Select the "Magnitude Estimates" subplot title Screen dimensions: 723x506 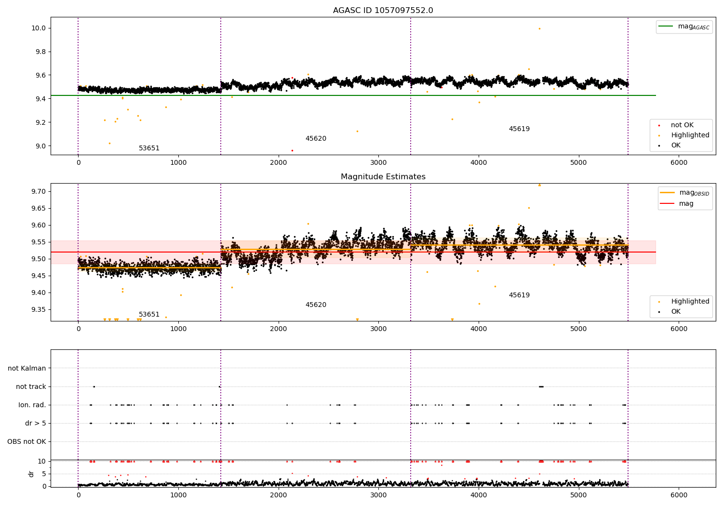pyautogui.click(x=383, y=177)
